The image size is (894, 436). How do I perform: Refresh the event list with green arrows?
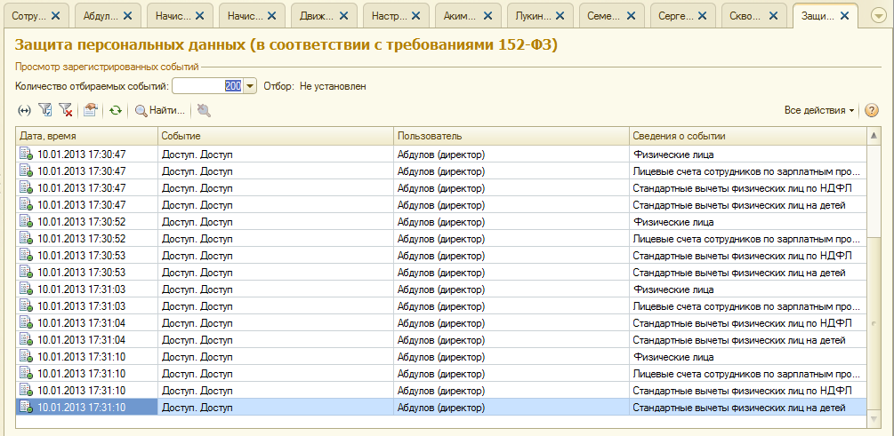(115, 110)
